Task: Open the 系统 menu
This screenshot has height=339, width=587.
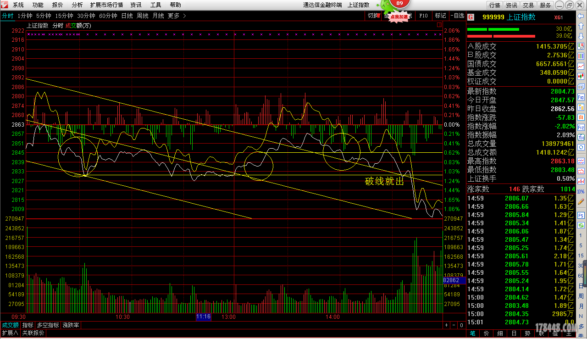Action: [18, 5]
